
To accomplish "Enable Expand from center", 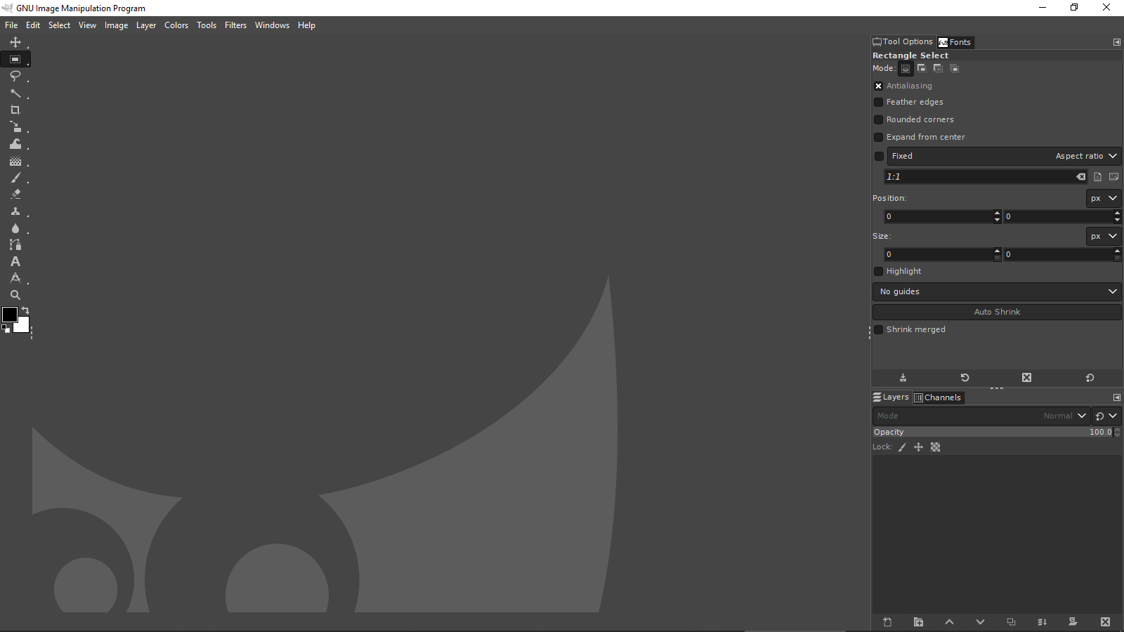I will (878, 137).
